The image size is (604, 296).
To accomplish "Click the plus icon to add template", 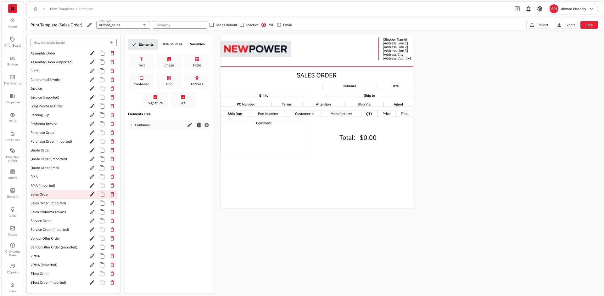I will [111, 43].
